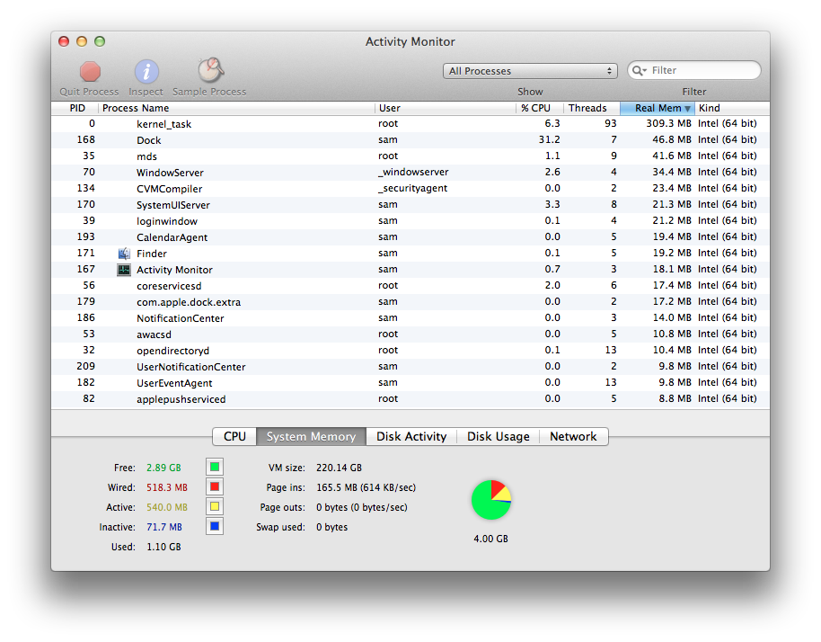
Task: Click the _securityagent user cell
Action: point(412,189)
